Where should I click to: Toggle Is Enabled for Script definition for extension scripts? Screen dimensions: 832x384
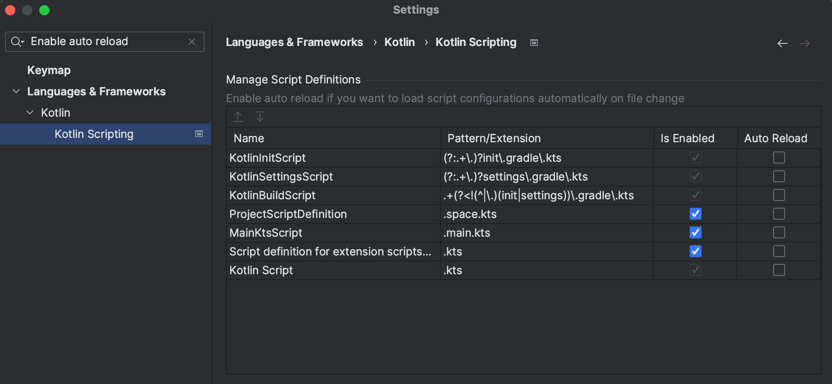[696, 251]
